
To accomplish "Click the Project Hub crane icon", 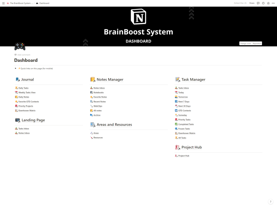I will point(178,147).
